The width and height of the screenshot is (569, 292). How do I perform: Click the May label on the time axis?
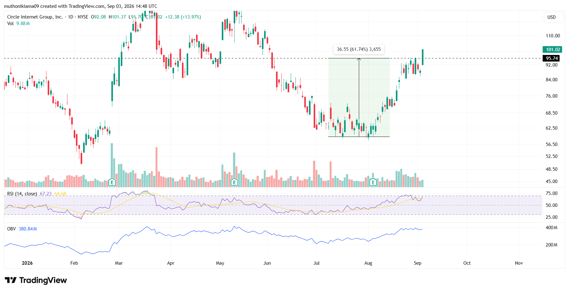click(x=220, y=263)
